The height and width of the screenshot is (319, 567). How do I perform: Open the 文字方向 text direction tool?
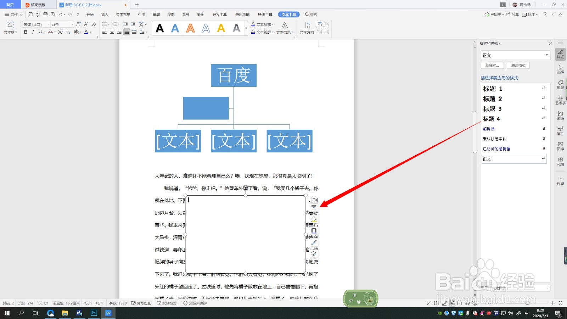point(307,28)
